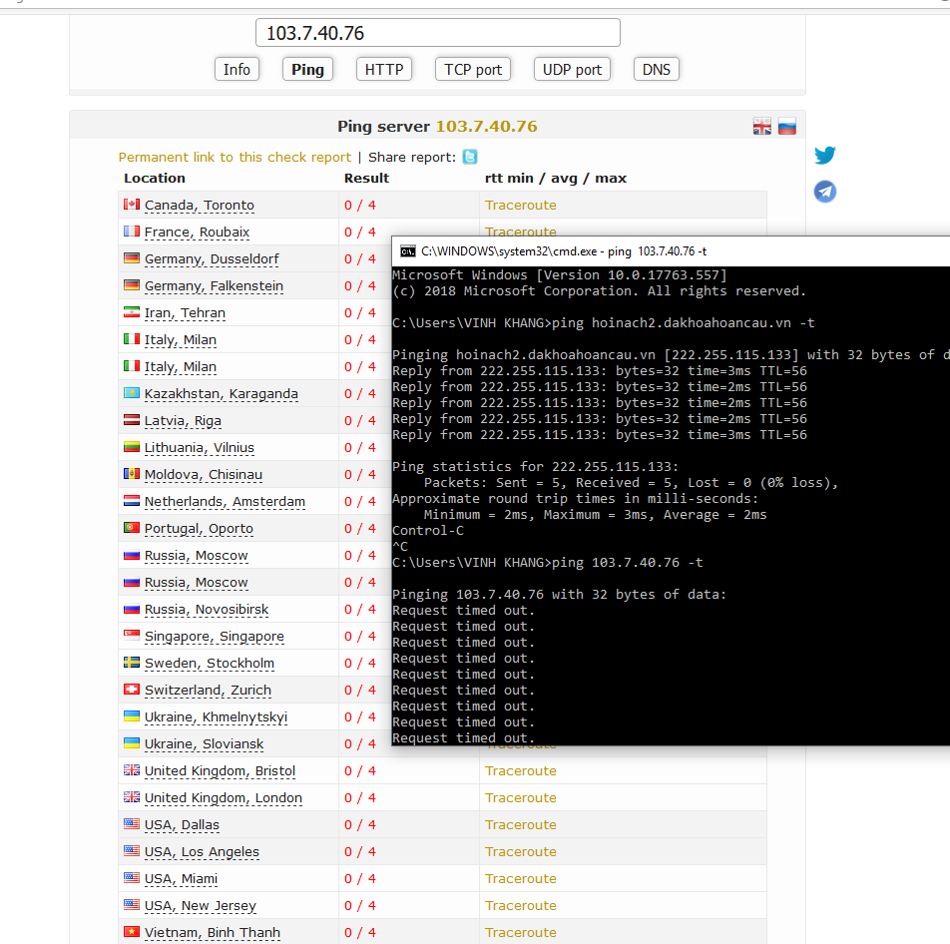Click the Kazakhstan, Karaganda location
Viewport: 950px width, 944px height.
point(222,394)
